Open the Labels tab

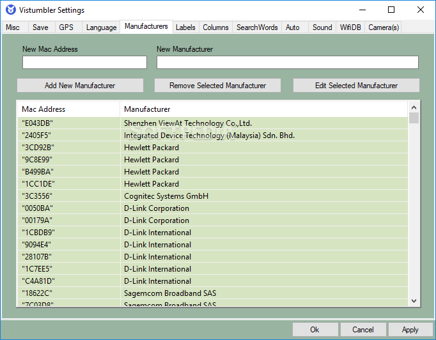185,27
